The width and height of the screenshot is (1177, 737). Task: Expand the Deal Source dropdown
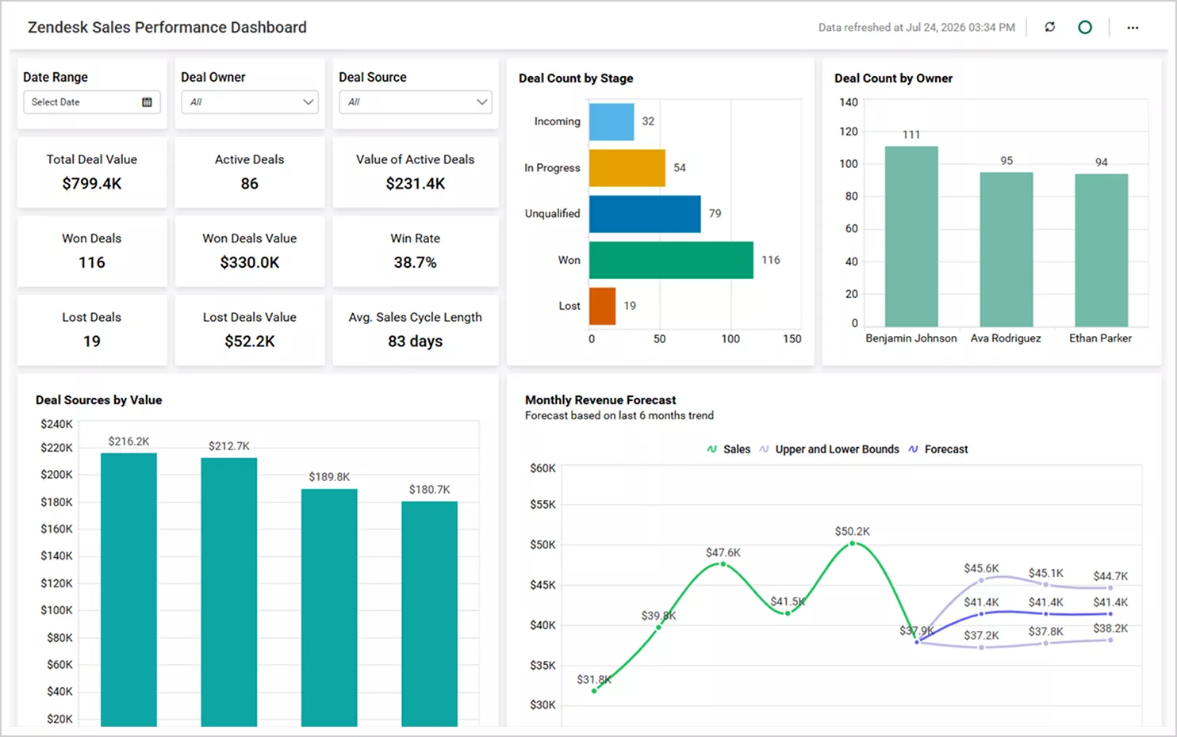pyautogui.click(x=416, y=102)
